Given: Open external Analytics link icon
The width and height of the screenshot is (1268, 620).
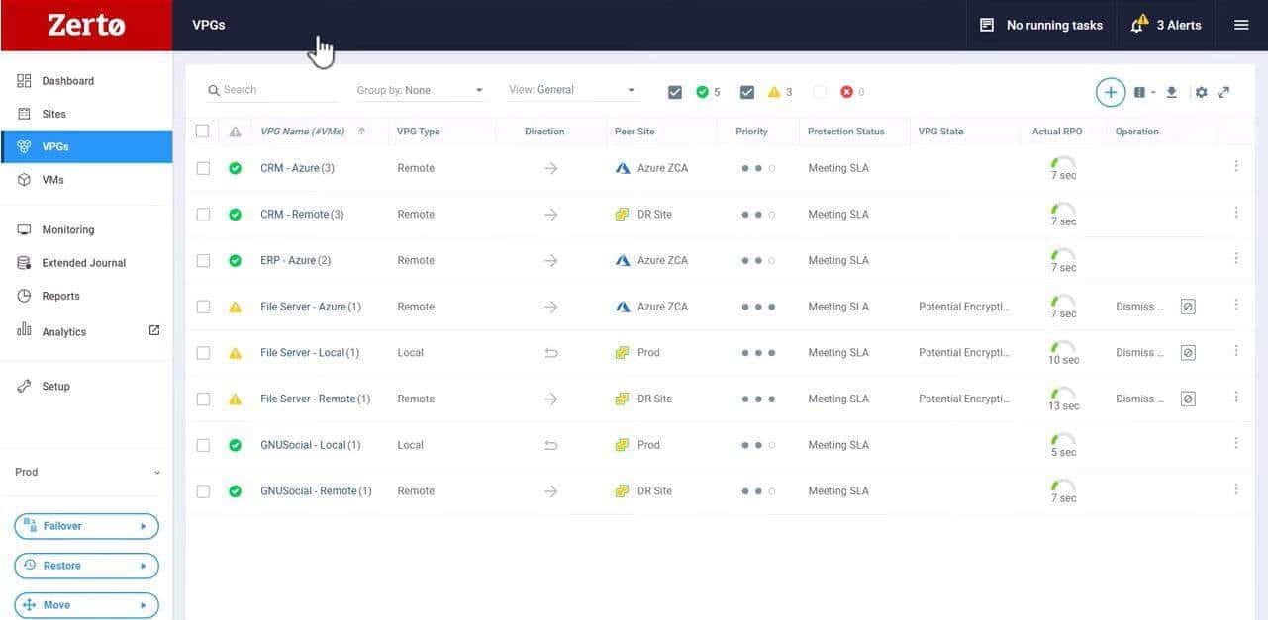Looking at the screenshot, I should click(154, 331).
